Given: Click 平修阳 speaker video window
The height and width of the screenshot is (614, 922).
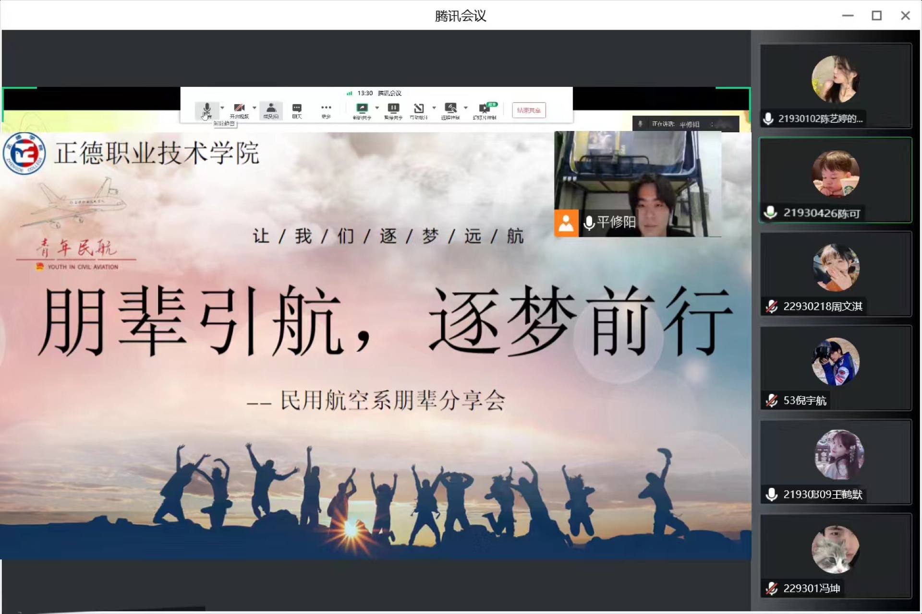Looking at the screenshot, I should tap(637, 184).
